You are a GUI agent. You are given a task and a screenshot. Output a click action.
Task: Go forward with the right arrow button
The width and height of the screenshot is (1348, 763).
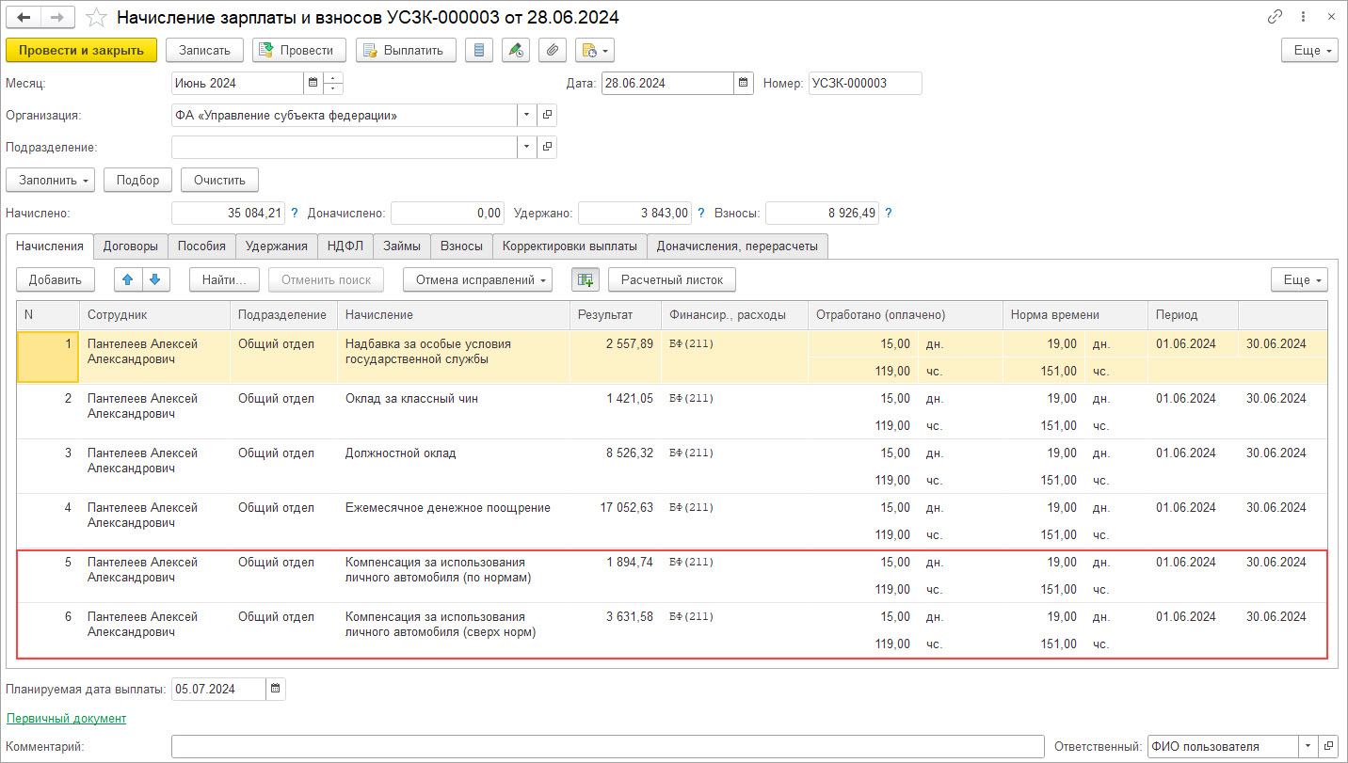pyautogui.click(x=59, y=18)
